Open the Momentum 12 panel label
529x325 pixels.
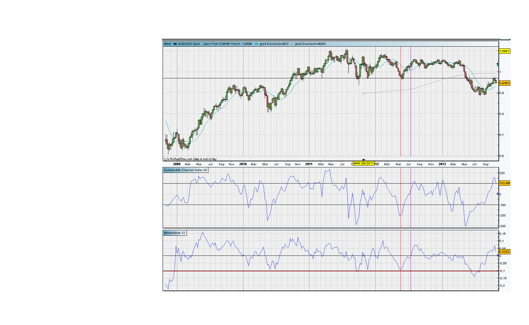[x=175, y=233]
